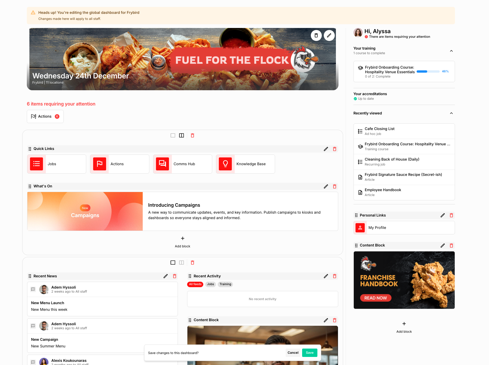The image size is (489, 365).
Task: Open the Franchise Handbook image
Action: pyautogui.click(x=404, y=280)
